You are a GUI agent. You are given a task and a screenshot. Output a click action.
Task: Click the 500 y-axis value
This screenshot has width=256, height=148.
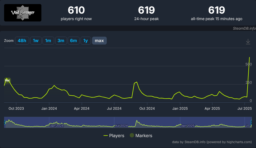pos(248,64)
